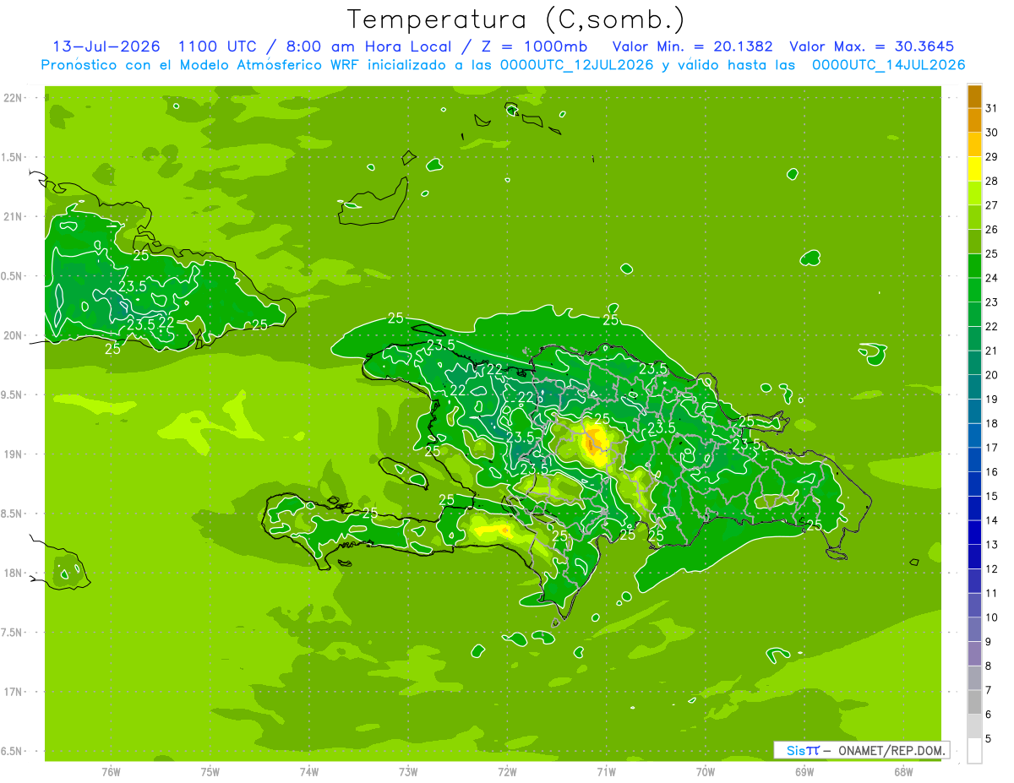1014x783 pixels.
Task: Click the "22N" latitude axis label
Action: (x=14, y=98)
